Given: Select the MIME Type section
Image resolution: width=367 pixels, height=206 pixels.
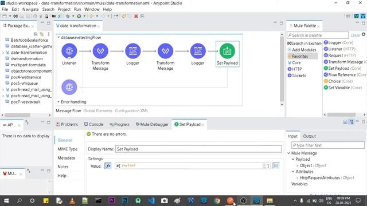Looking at the screenshot, I should tap(68, 149).
